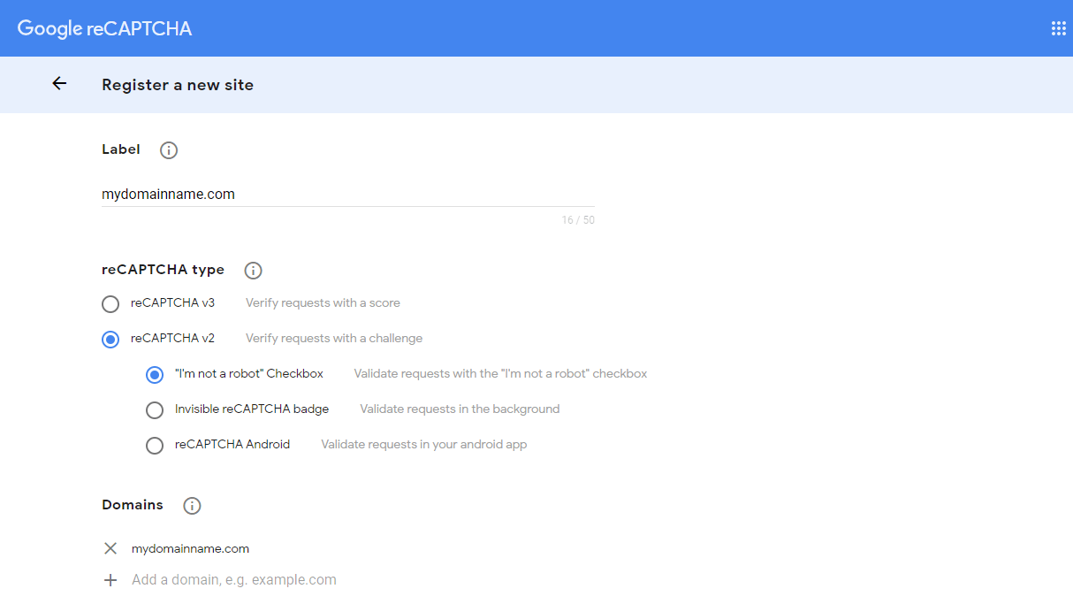Image resolution: width=1073 pixels, height=604 pixels.
Task: Click the "Validate requests in the background" text
Action: coord(460,409)
